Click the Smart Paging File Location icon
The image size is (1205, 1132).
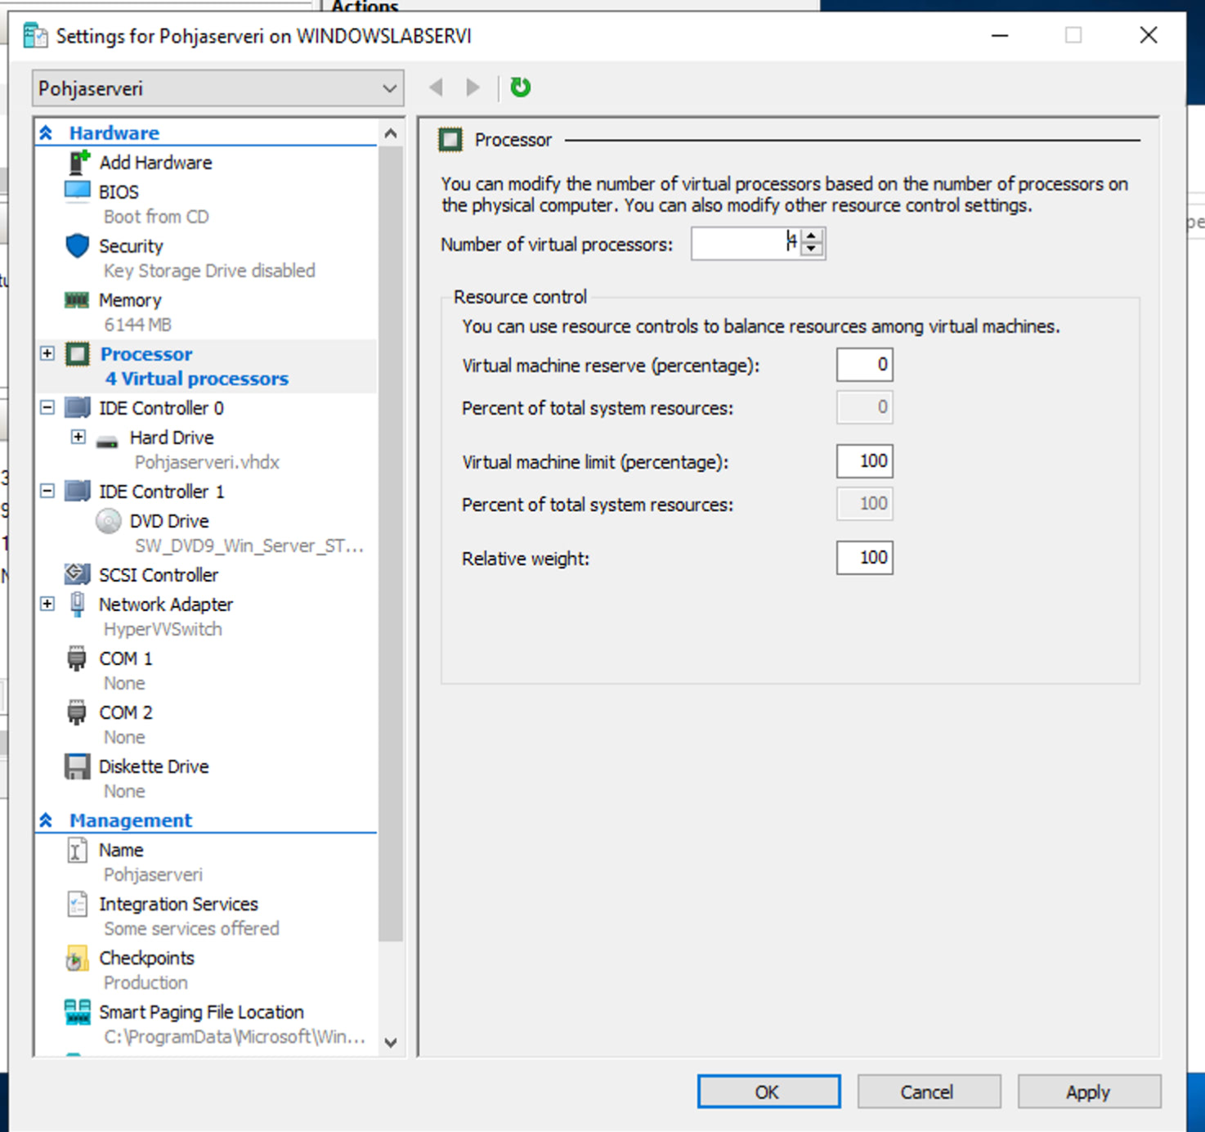tap(77, 1012)
